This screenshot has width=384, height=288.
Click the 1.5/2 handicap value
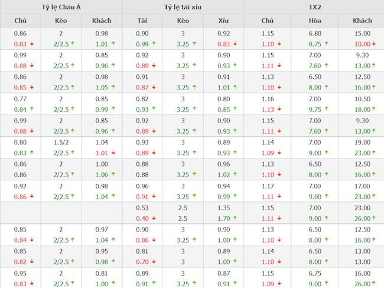61,143
